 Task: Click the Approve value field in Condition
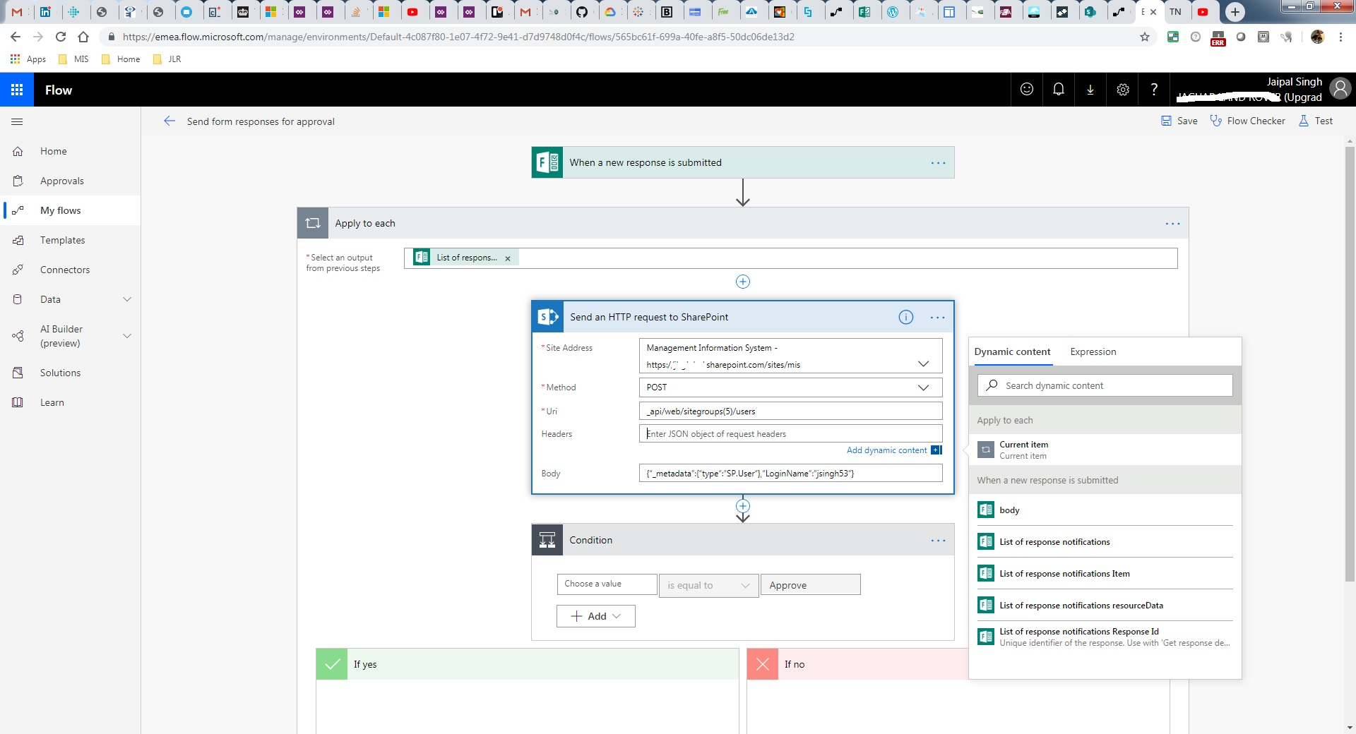click(x=810, y=584)
